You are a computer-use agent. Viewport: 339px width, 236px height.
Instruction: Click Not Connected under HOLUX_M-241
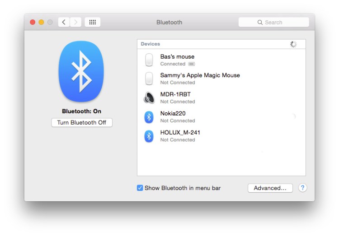click(x=178, y=140)
